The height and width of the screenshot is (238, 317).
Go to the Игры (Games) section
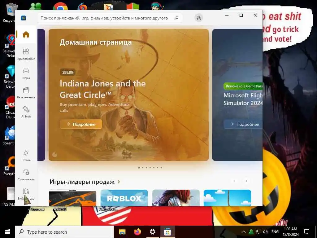tap(26, 74)
